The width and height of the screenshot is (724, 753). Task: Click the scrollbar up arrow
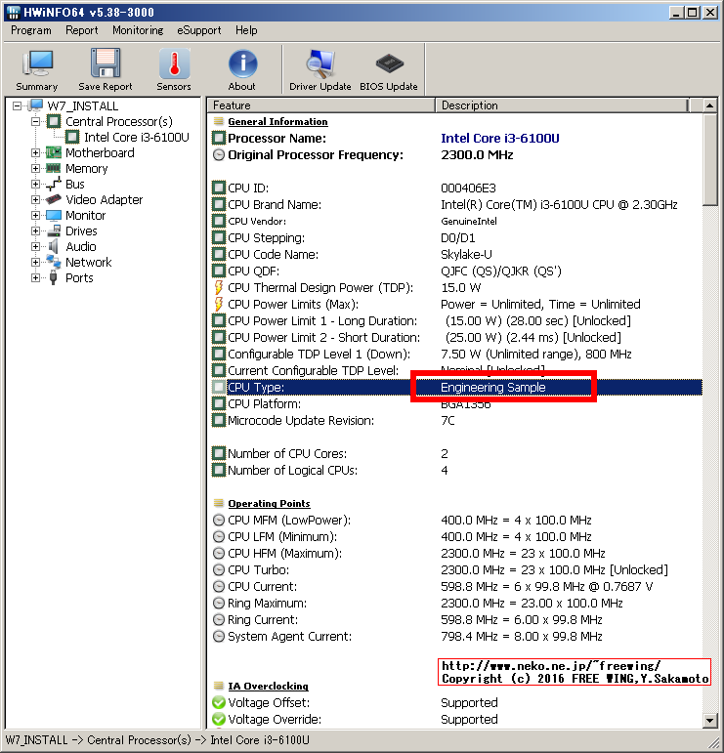pos(709,105)
